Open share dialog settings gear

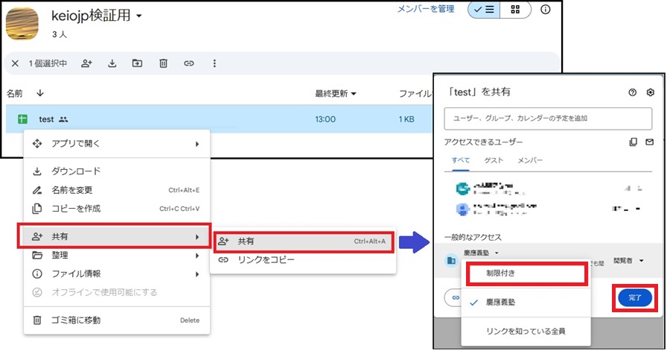pyautogui.click(x=650, y=92)
